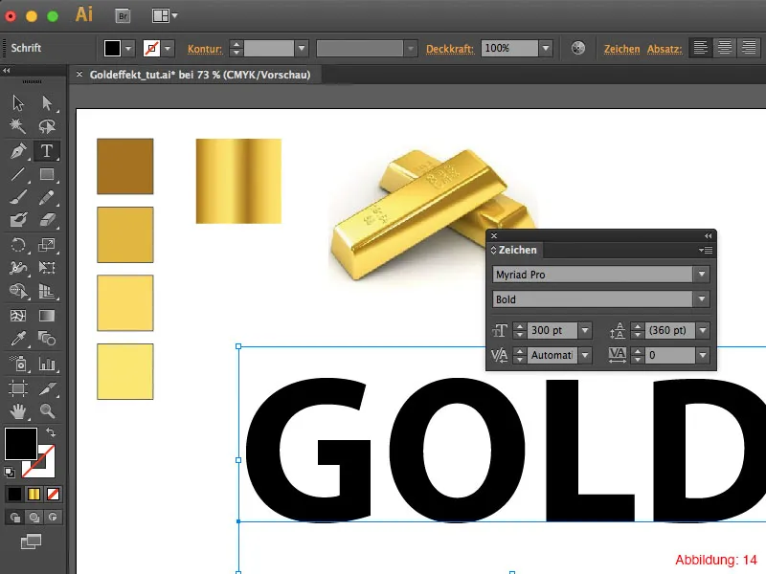This screenshot has height=574, width=766.
Task: Enable Color fill mode button
Action: tap(14, 495)
